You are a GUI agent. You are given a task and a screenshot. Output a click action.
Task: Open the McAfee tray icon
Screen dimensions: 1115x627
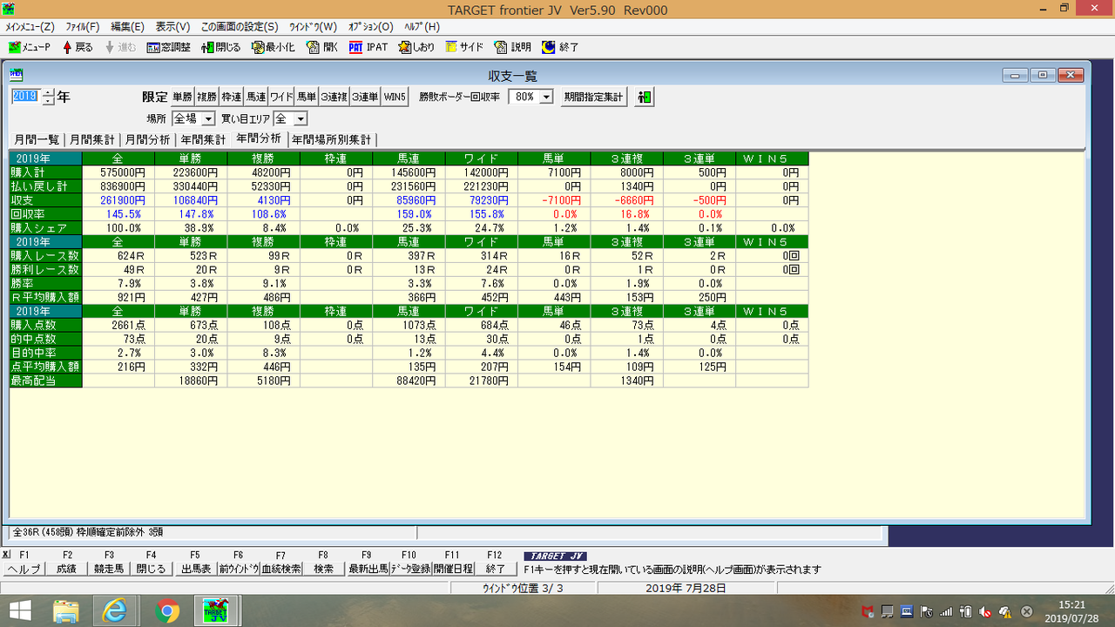tap(868, 611)
